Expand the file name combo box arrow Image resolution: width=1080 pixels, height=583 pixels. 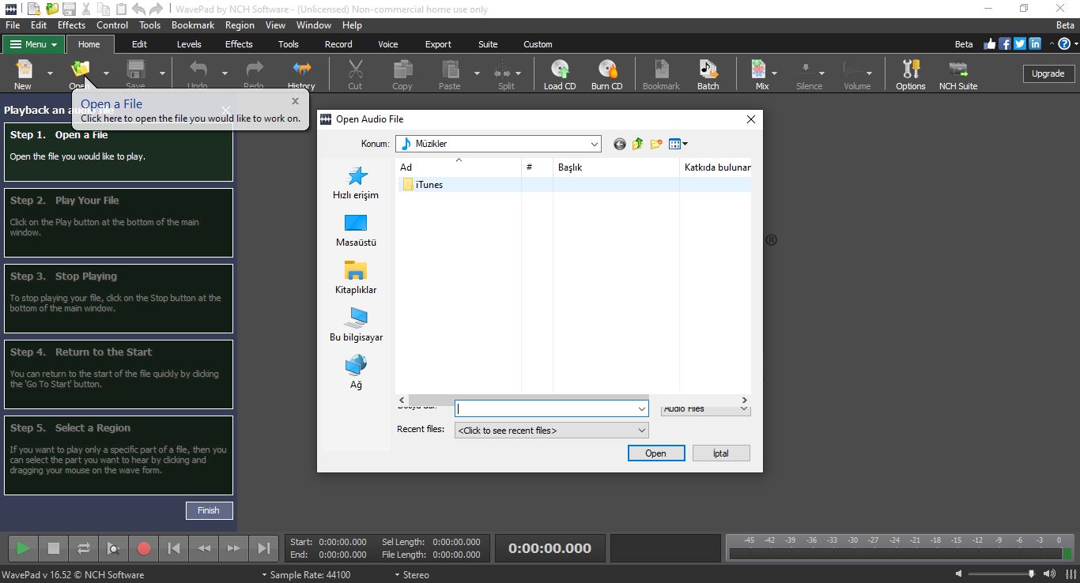coord(642,408)
